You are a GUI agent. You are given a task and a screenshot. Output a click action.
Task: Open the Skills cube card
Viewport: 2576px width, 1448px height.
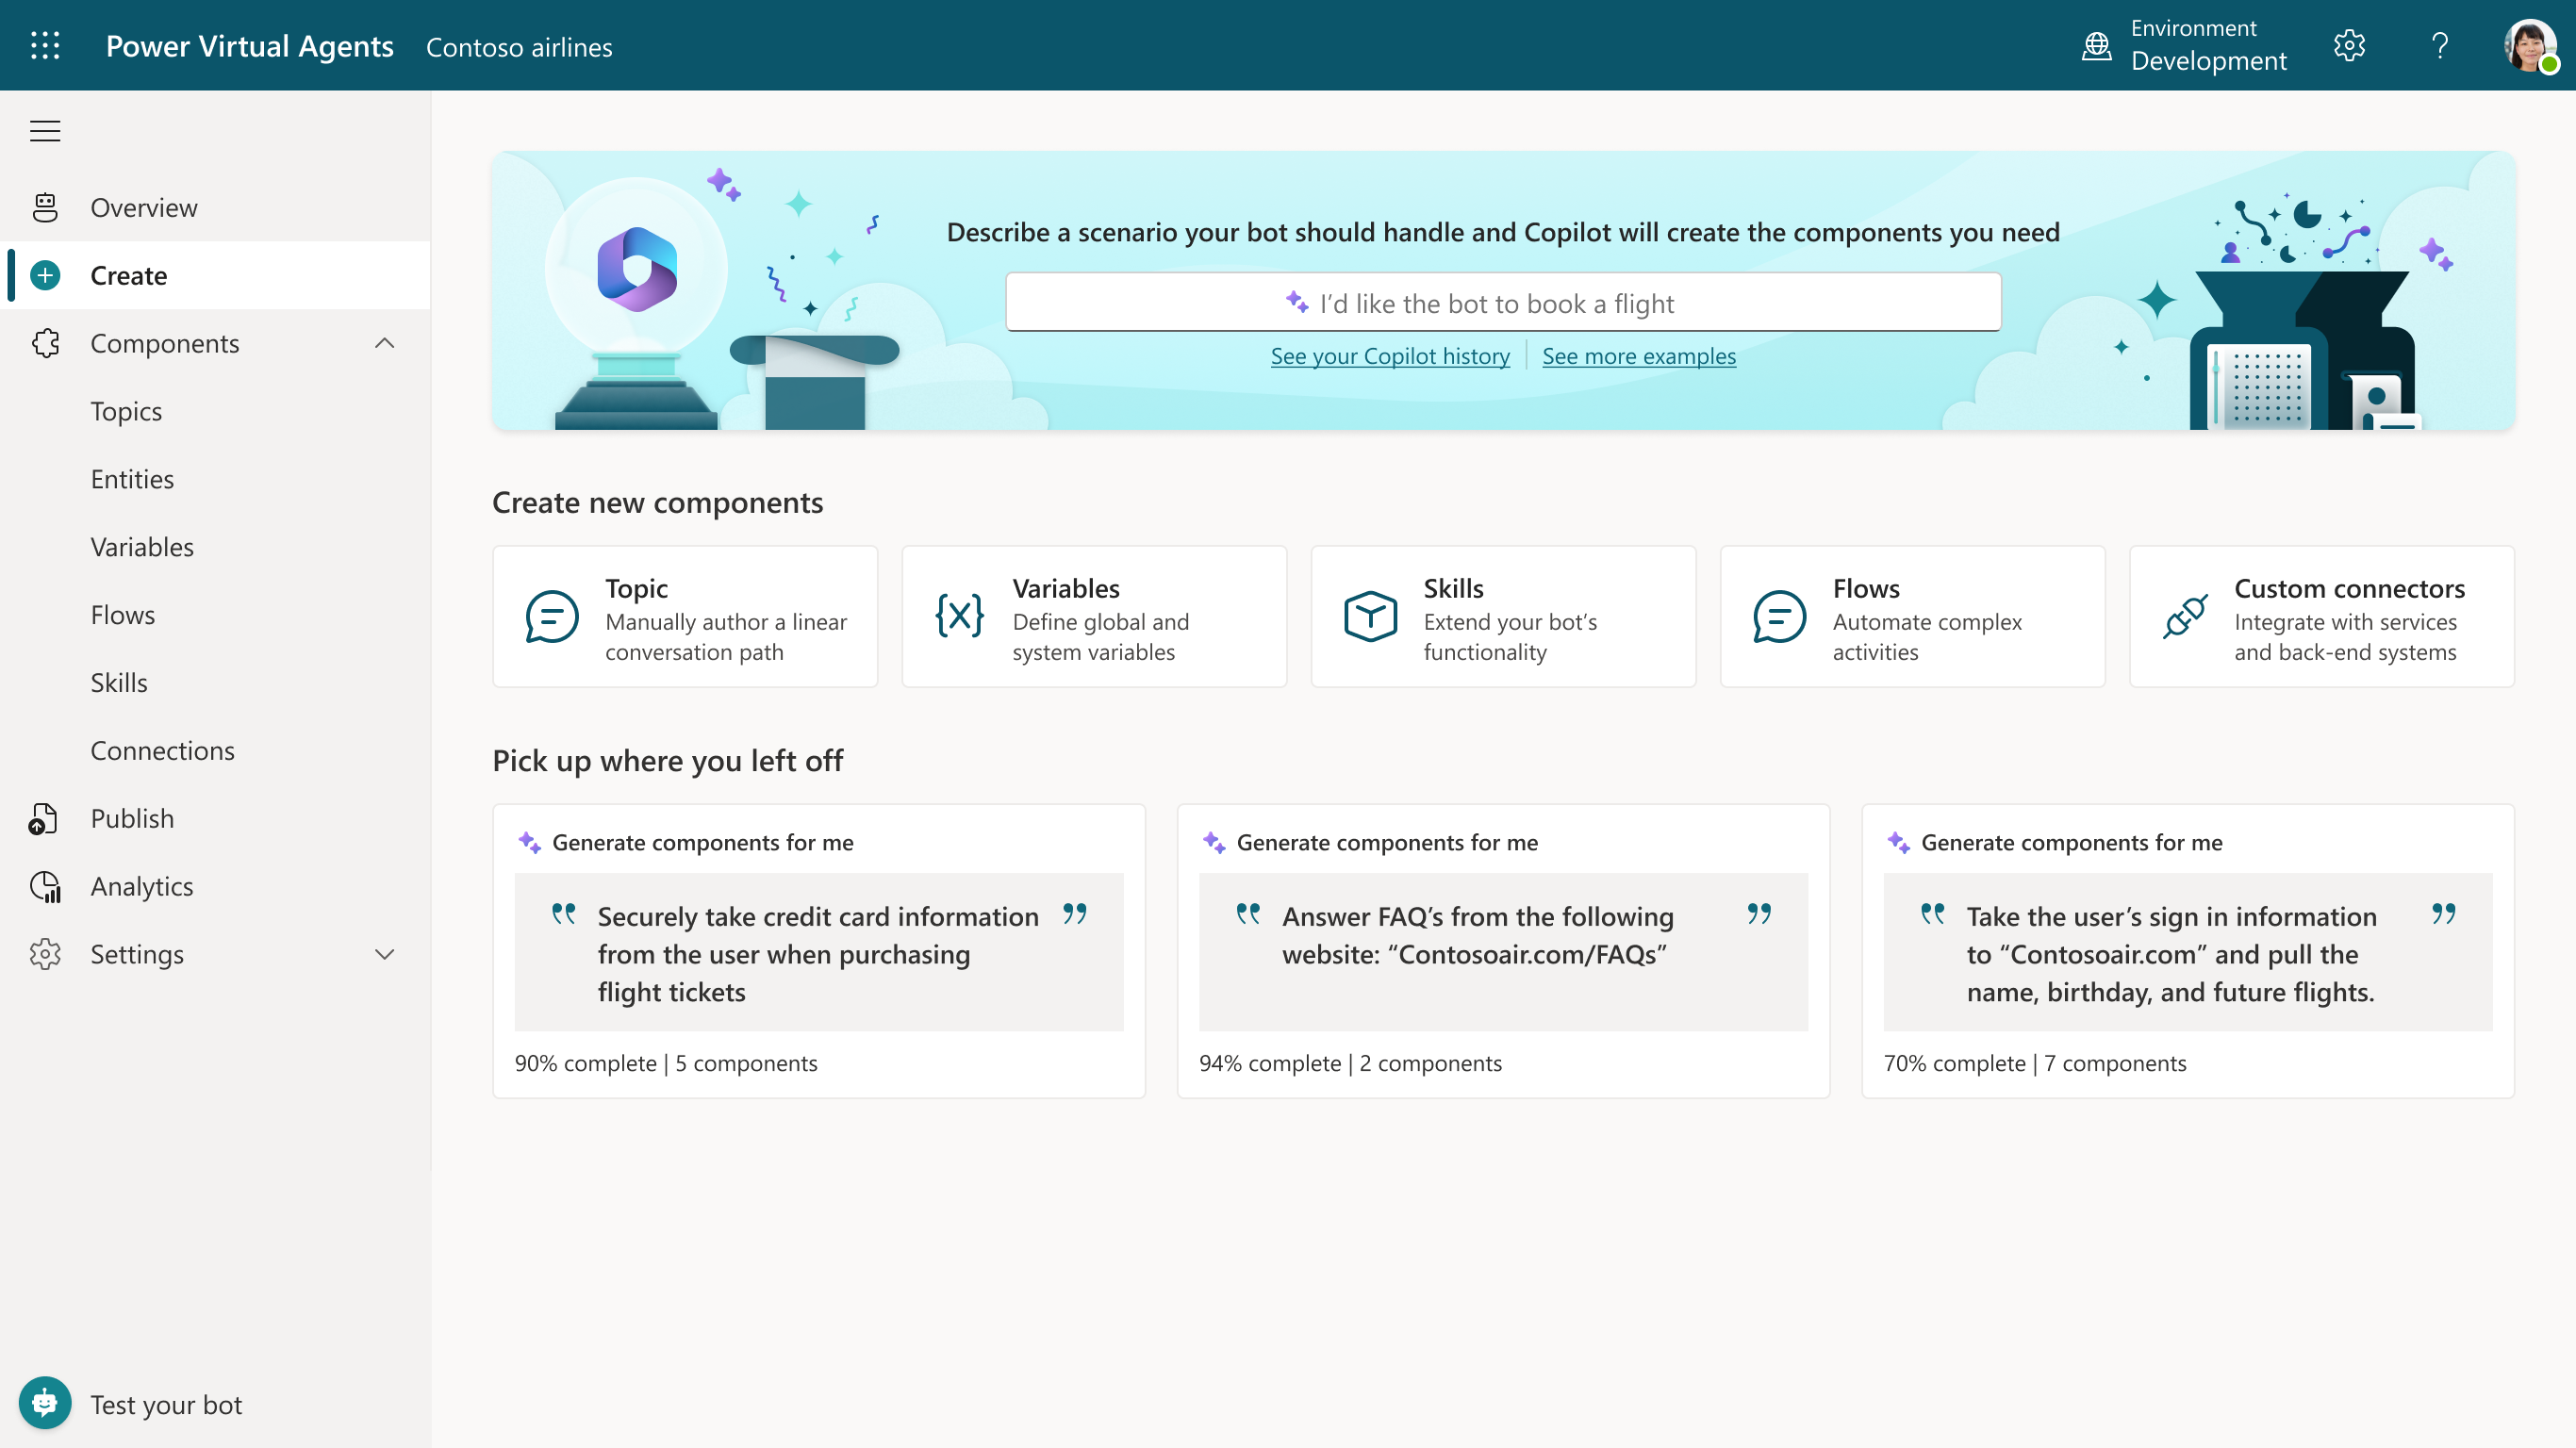point(1502,616)
